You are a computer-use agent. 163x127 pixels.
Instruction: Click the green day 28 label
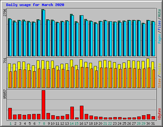[138, 124]
